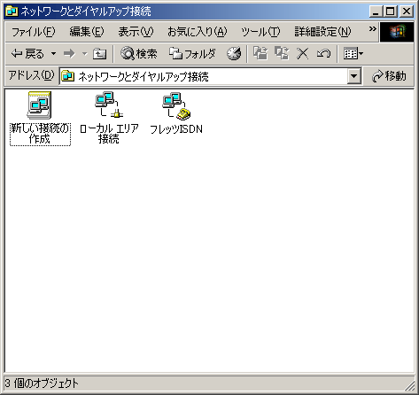Click the 移動 go button

click(x=389, y=76)
